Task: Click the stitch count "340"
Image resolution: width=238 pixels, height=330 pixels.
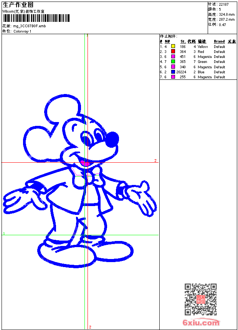Action: 183,67
